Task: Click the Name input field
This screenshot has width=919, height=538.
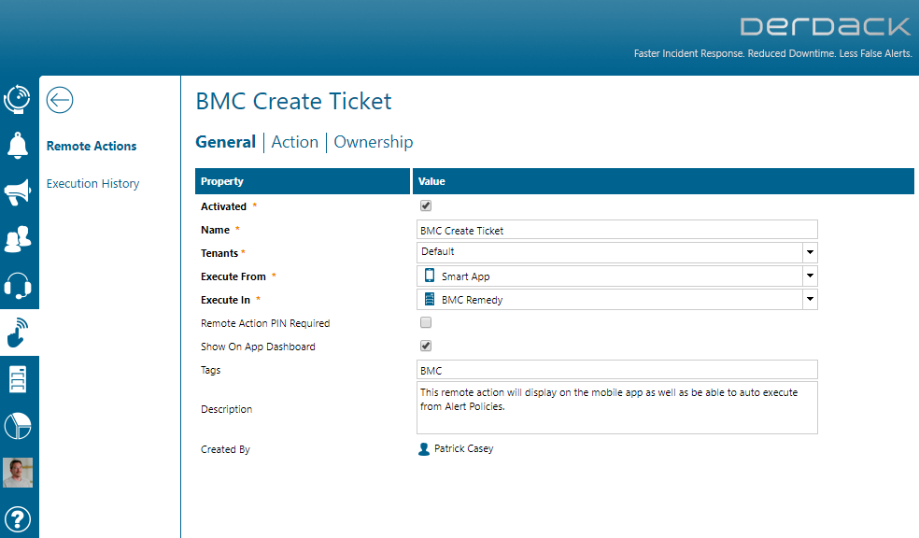Action: pos(617,230)
